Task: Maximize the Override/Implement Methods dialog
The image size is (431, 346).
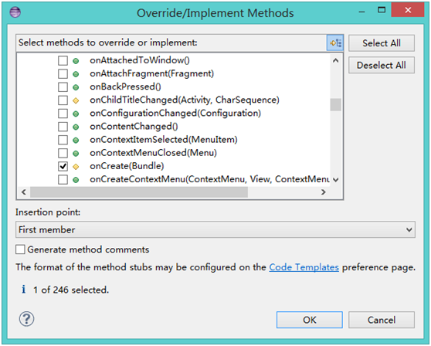Action: click(382, 10)
